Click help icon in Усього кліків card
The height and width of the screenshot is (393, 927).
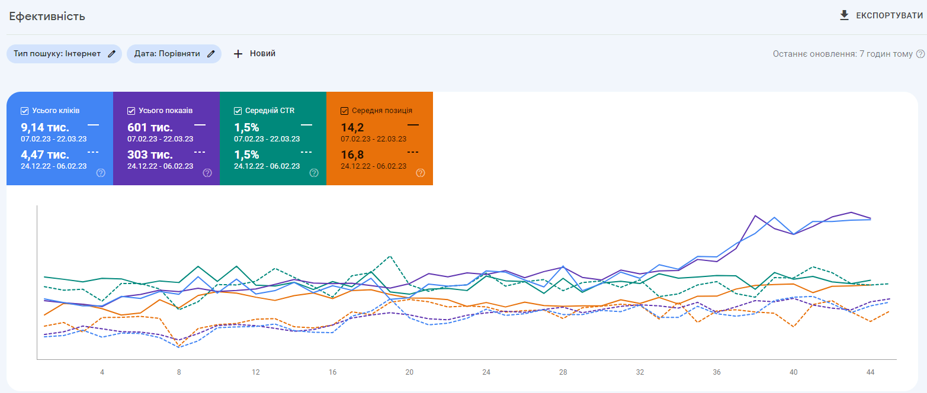pyautogui.click(x=101, y=173)
